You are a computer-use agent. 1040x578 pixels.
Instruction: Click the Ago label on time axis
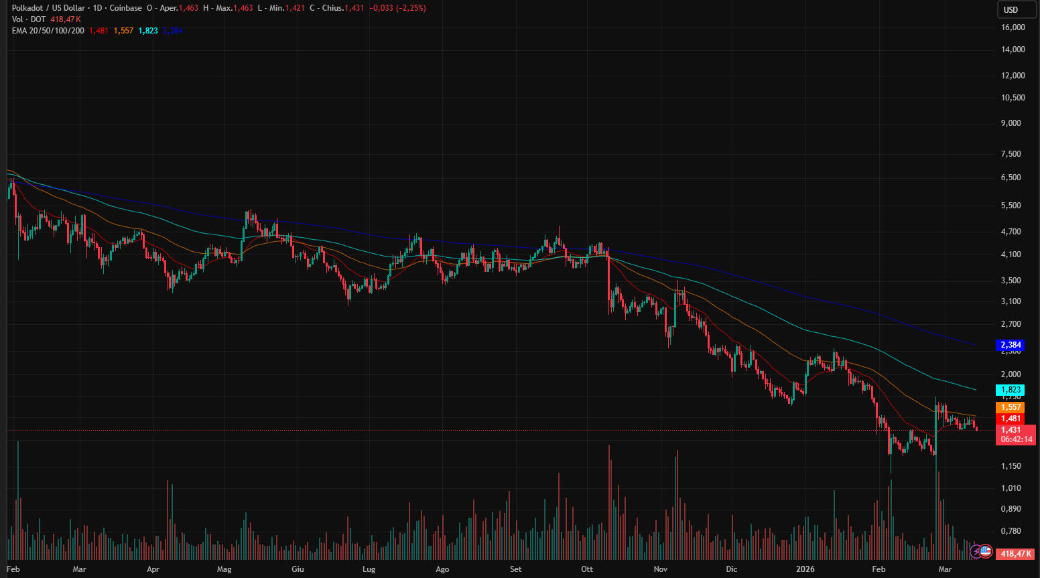point(442,569)
